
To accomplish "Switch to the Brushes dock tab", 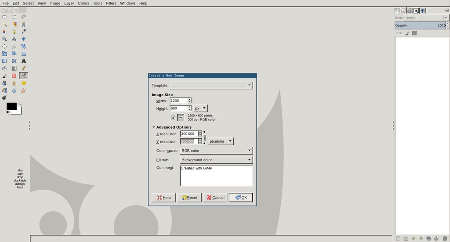I will [416, 11].
